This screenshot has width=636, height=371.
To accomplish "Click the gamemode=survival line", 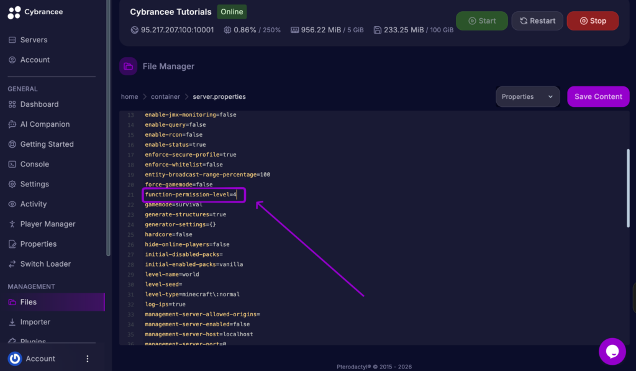I will tap(174, 204).
